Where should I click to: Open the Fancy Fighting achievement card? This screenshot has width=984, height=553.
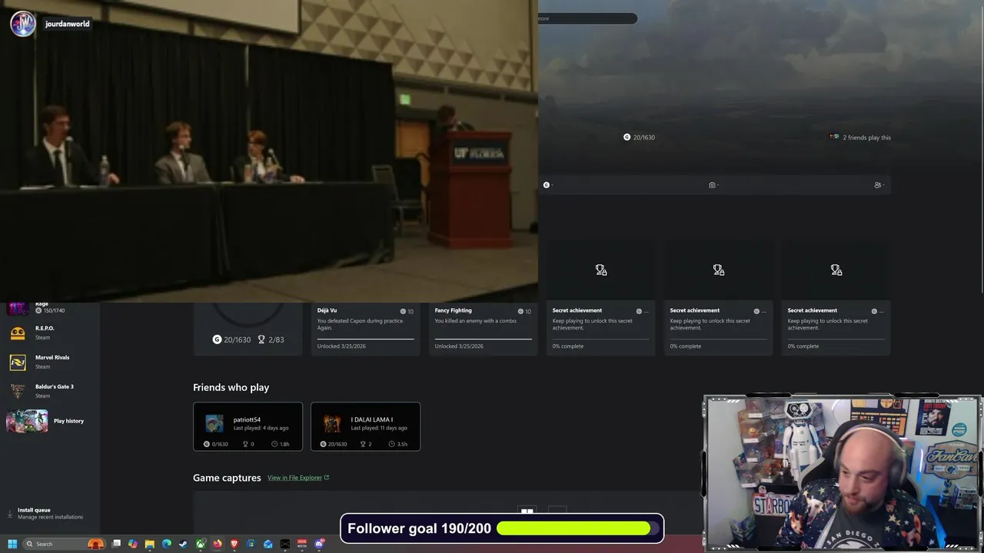click(x=483, y=329)
